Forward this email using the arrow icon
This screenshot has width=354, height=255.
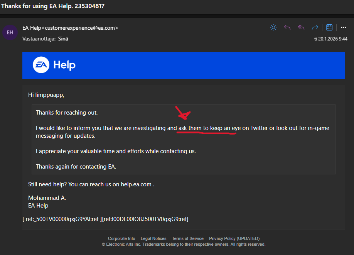(315, 27)
